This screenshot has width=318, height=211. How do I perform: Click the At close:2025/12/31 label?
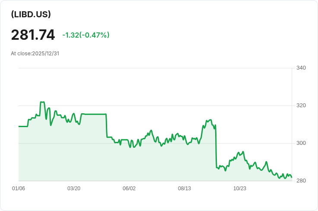[35, 54]
